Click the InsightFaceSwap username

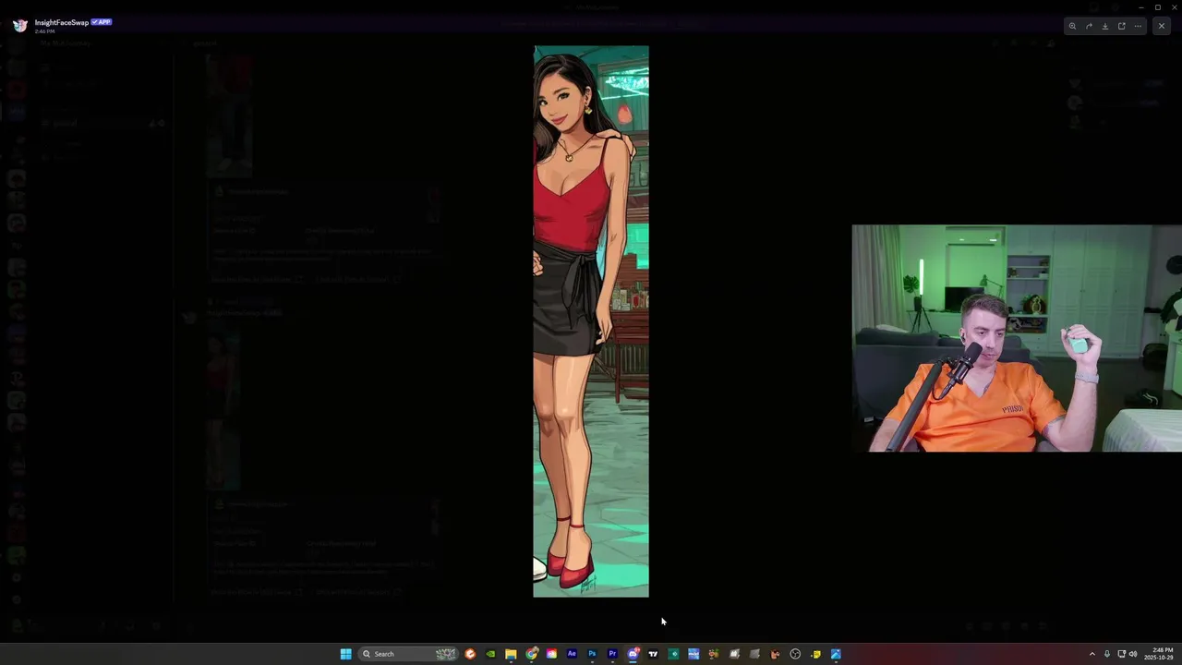[x=61, y=22]
